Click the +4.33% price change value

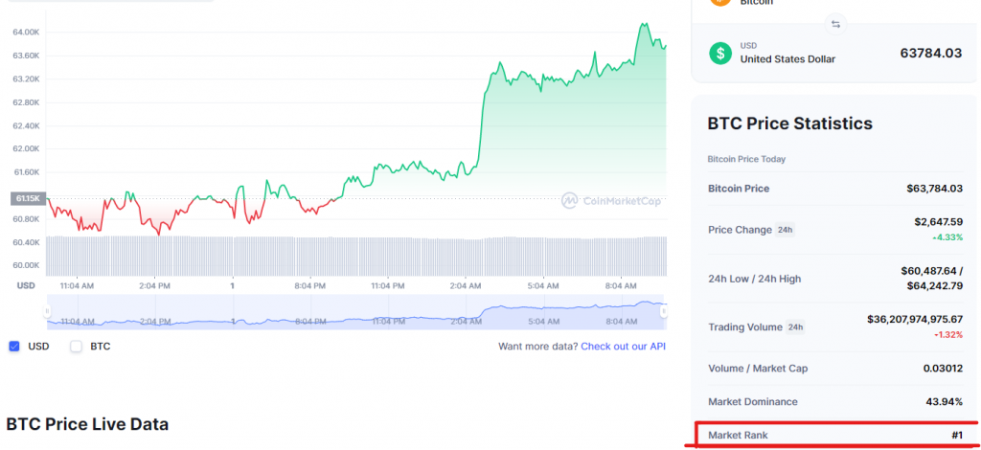click(x=947, y=236)
